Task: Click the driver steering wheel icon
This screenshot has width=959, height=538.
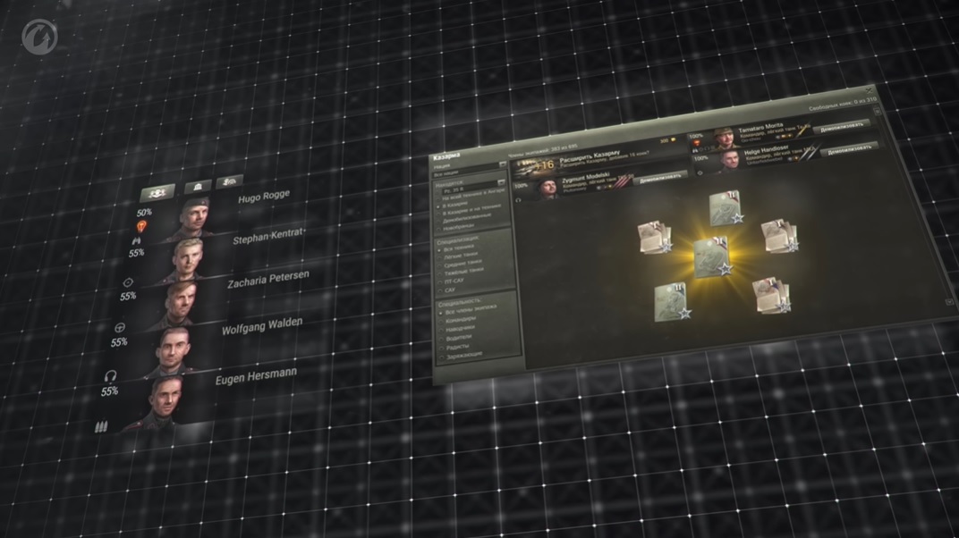Action: (120, 328)
